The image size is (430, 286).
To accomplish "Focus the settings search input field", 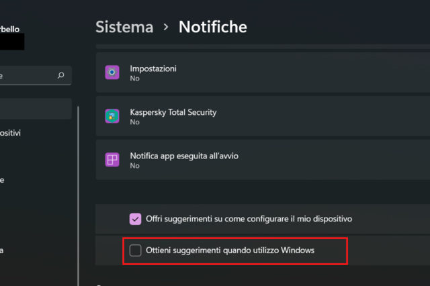I will click(x=27, y=76).
